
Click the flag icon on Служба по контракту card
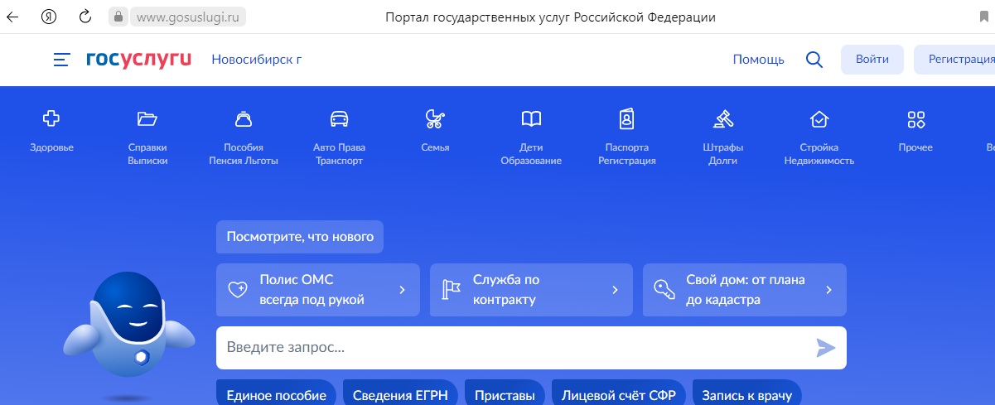(452, 290)
